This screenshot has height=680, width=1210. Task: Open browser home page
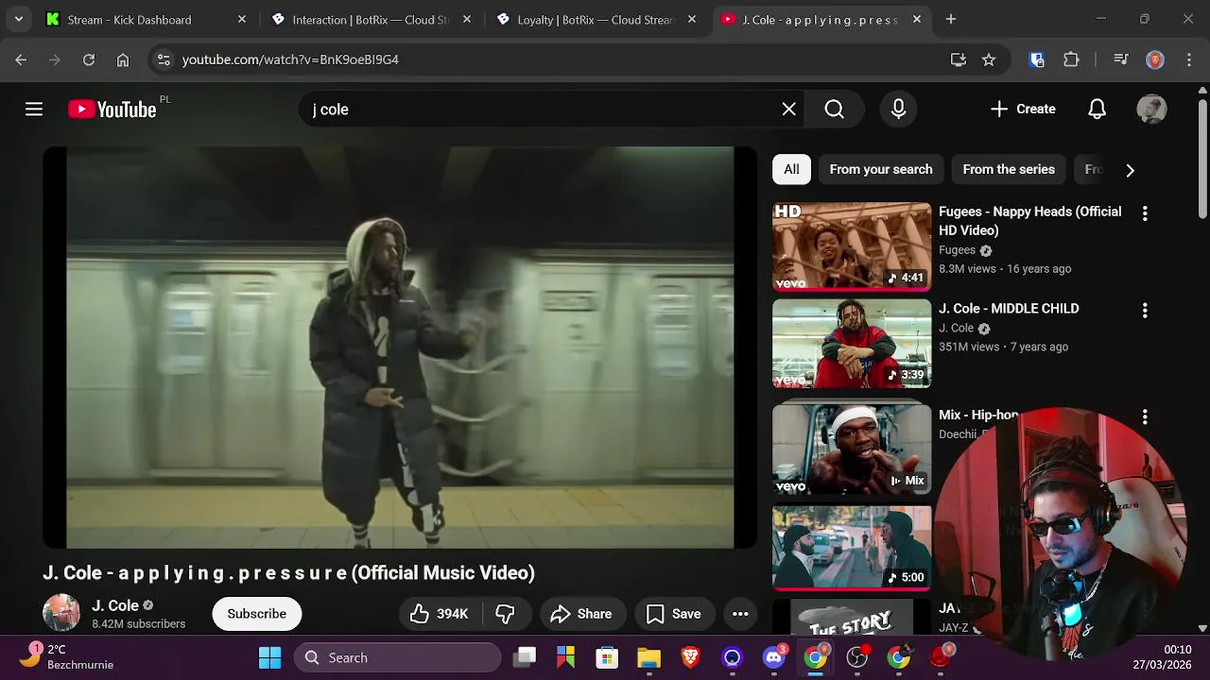123,59
